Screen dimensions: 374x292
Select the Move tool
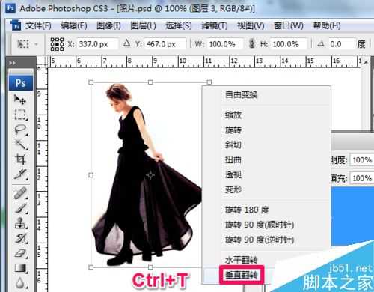point(20,100)
